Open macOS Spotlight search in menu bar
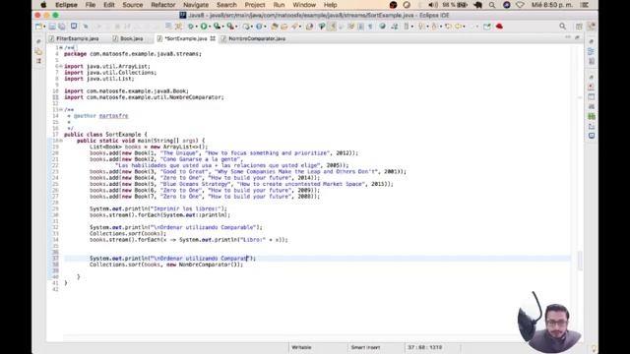 pyautogui.click(x=492, y=5)
